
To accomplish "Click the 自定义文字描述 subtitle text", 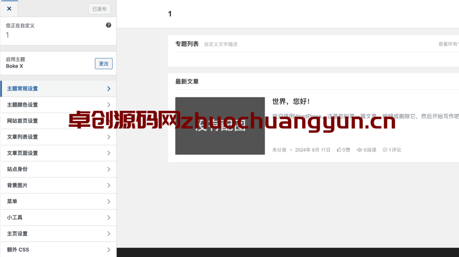I will (221, 44).
